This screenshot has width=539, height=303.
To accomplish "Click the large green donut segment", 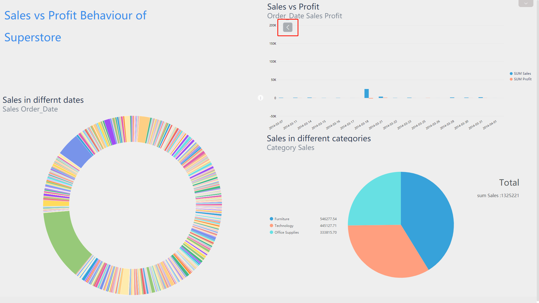I will (63, 242).
